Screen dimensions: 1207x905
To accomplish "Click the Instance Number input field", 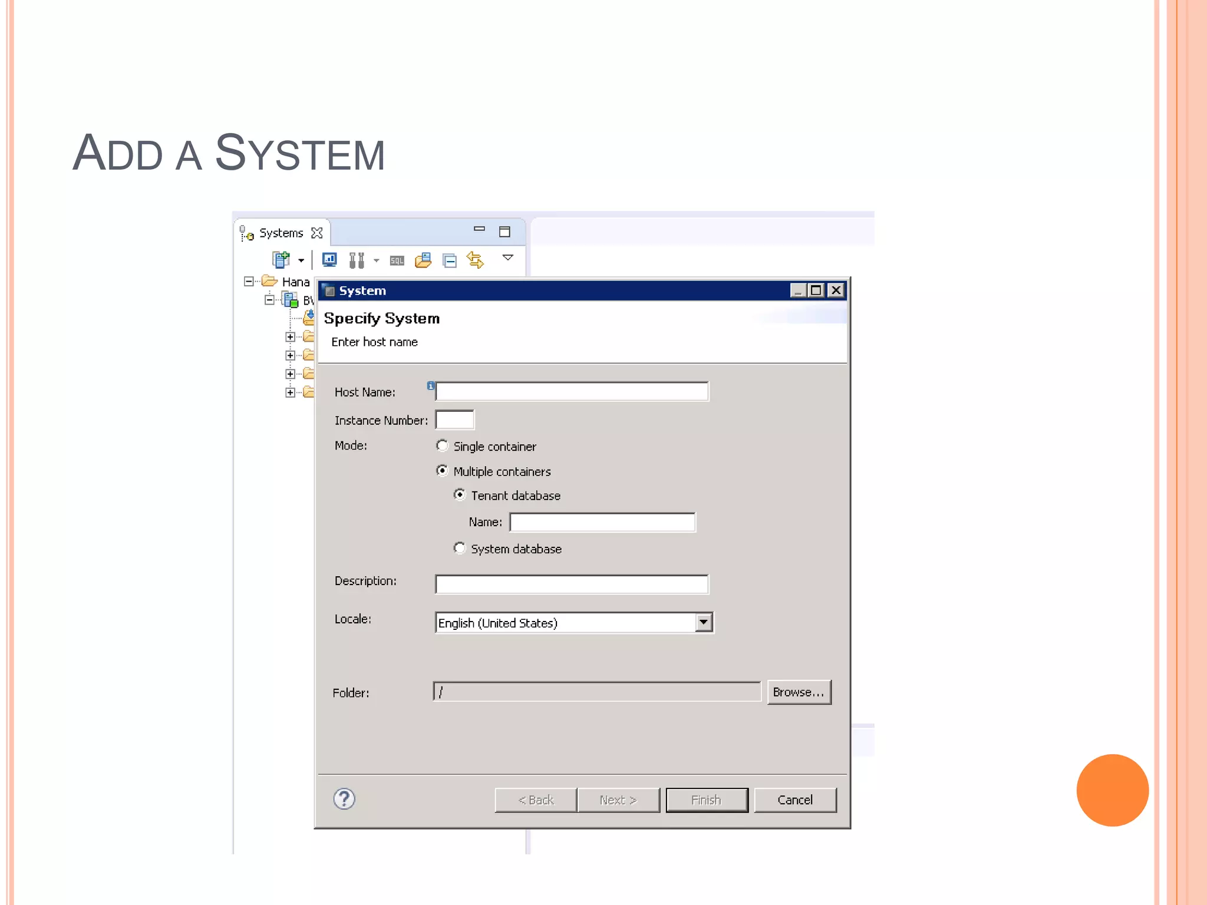I will [x=454, y=420].
